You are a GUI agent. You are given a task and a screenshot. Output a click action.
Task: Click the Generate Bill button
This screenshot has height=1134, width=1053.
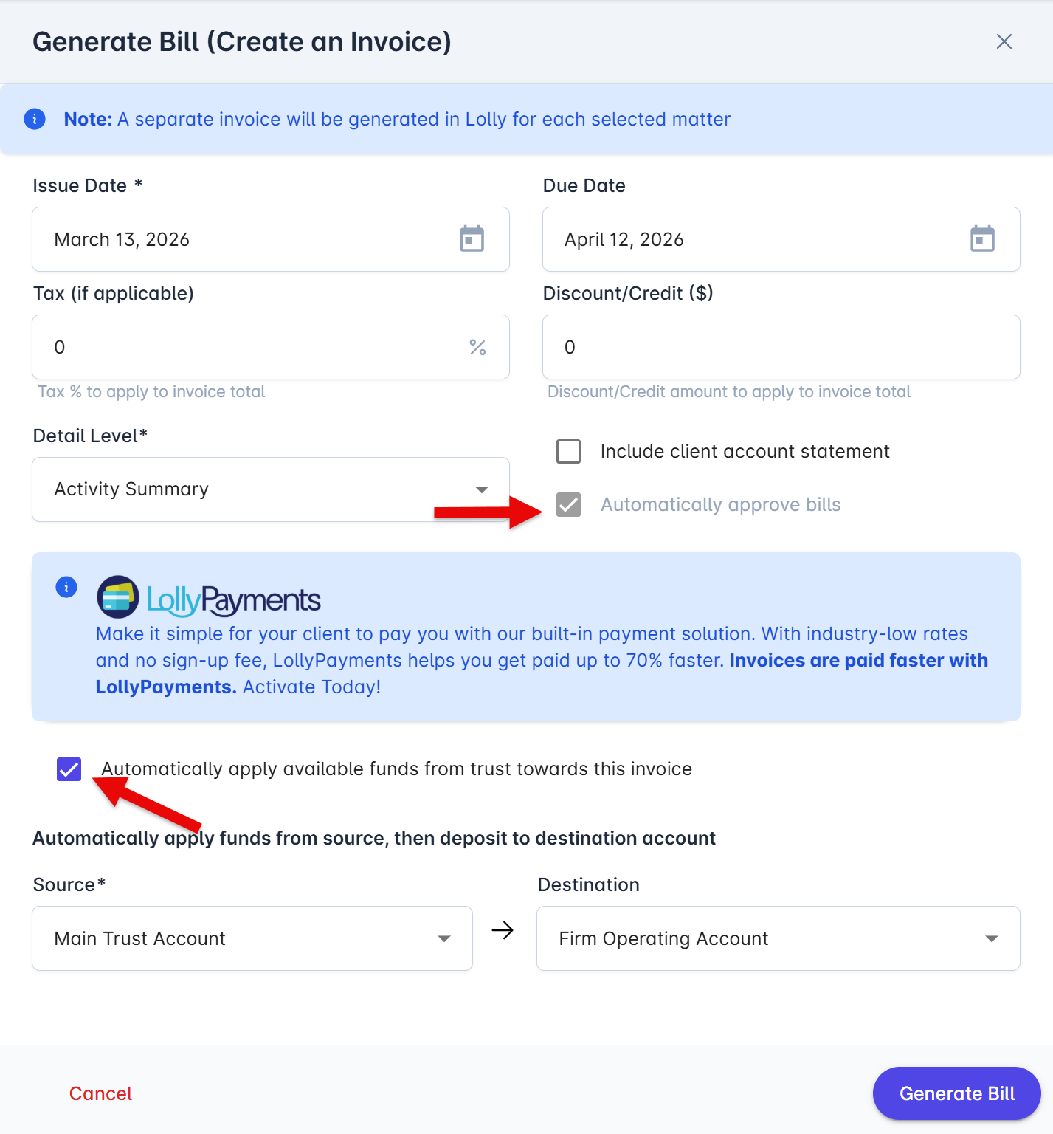(x=957, y=1093)
